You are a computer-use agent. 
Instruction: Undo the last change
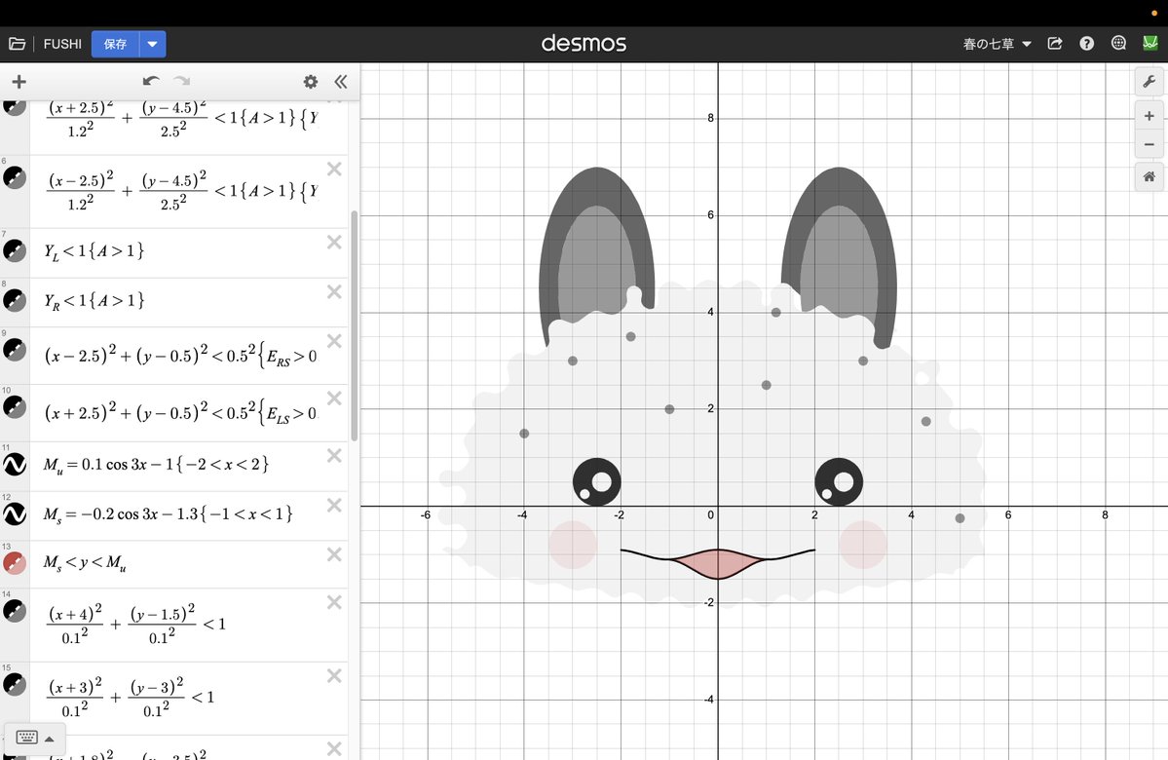(151, 81)
